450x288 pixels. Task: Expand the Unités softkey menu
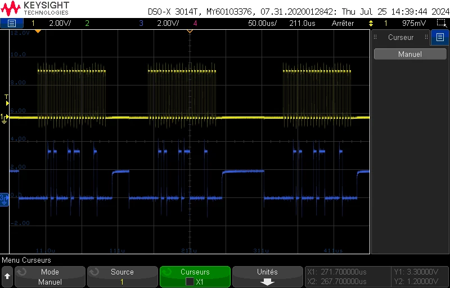(268, 277)
